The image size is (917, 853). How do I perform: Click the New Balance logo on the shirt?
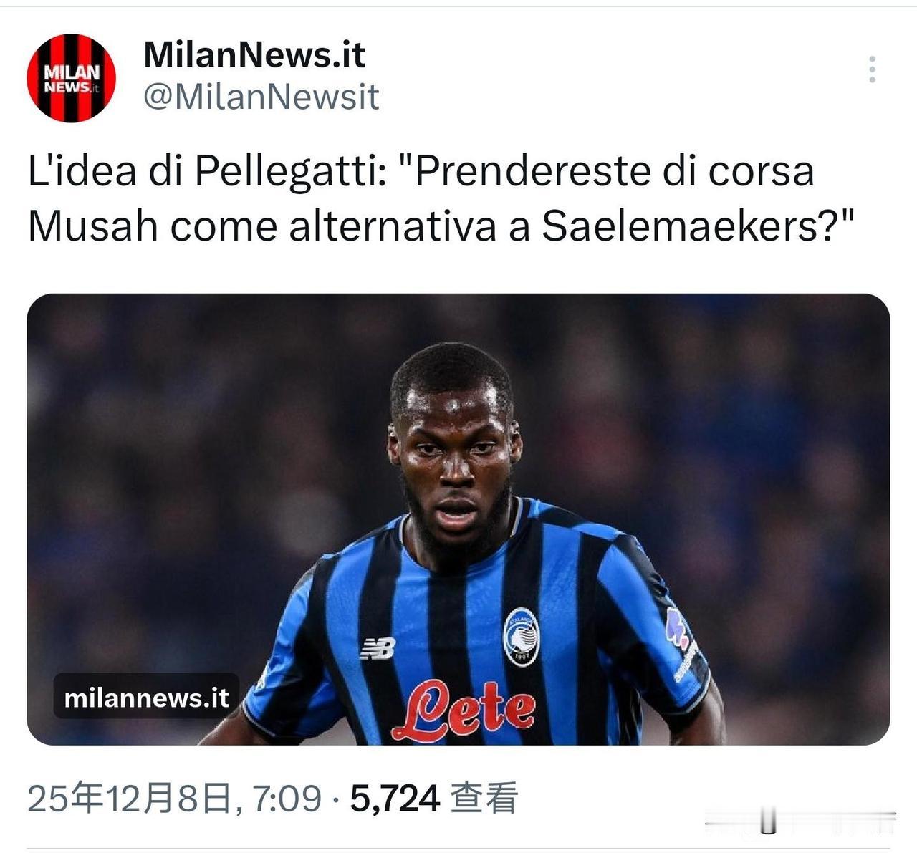pos(378,648)
